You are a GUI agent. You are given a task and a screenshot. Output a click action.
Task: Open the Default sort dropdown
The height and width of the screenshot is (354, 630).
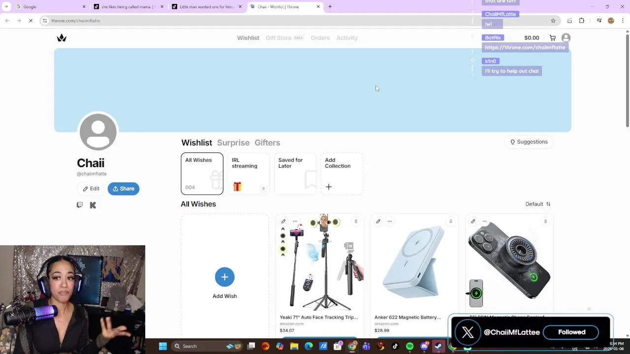[538, 204]
